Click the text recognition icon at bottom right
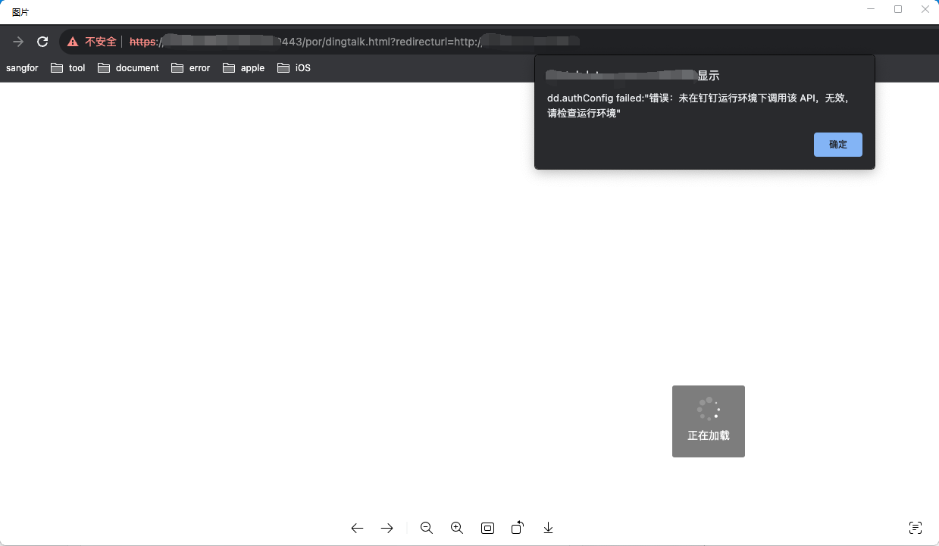Screen dimensions: 939x546 pos(915,528)
